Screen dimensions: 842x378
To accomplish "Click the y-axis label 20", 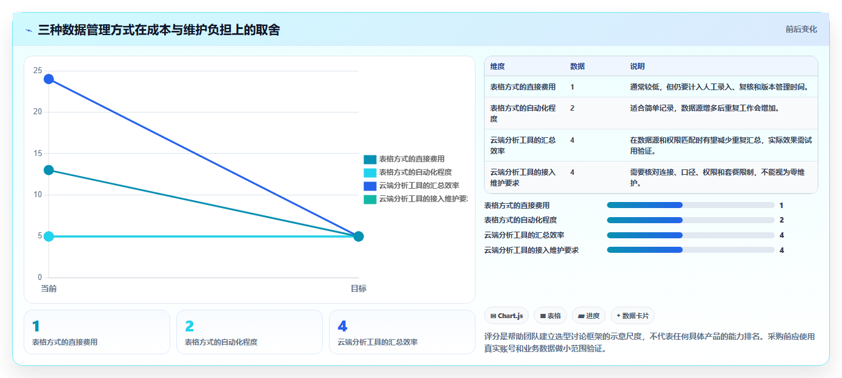I will pyautogui.click(x=38, y=112).
